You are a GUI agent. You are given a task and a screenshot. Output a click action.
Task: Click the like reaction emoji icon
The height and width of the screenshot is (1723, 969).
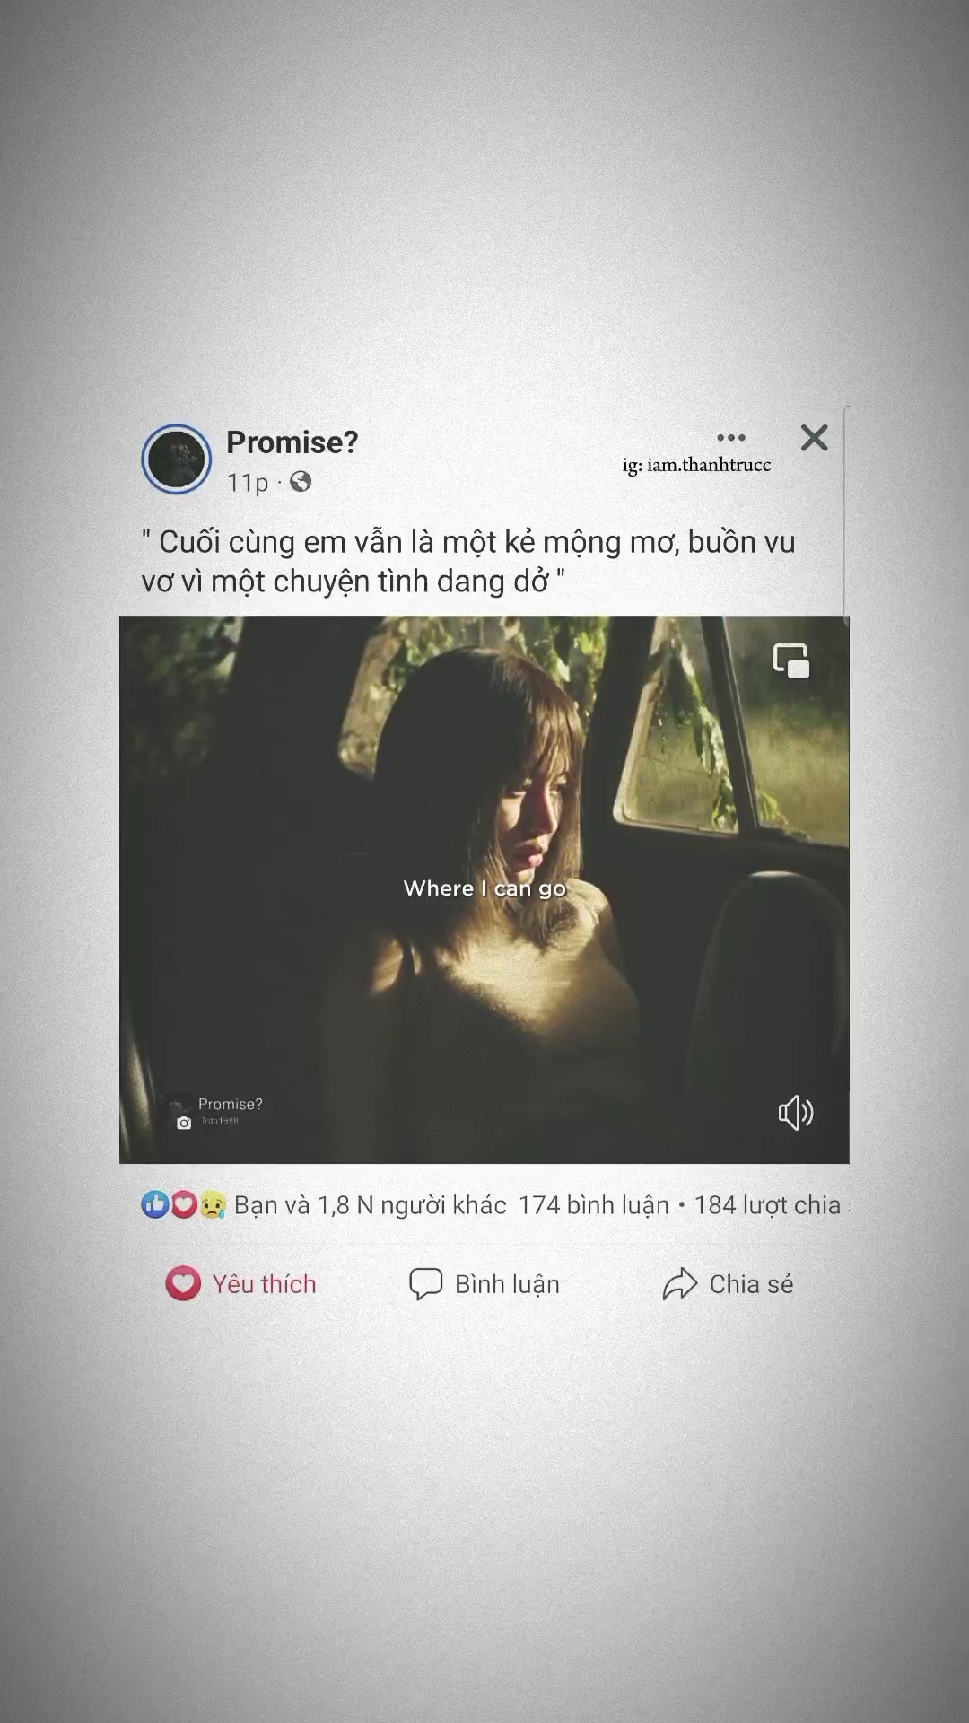154,1204
